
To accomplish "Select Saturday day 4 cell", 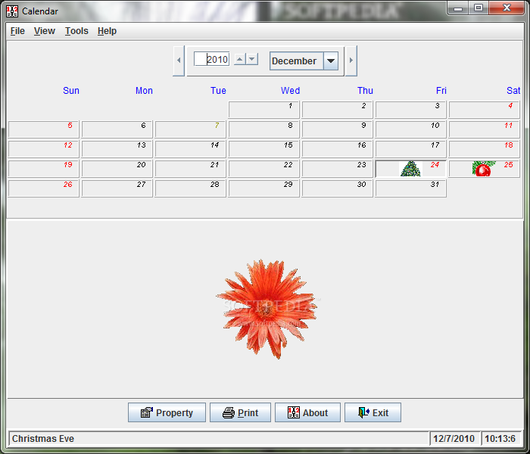I will pyautogui.click(x=484, y=110).
